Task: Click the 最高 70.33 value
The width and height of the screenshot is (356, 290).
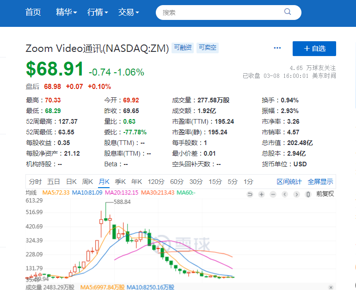Action: coord(53,100)
